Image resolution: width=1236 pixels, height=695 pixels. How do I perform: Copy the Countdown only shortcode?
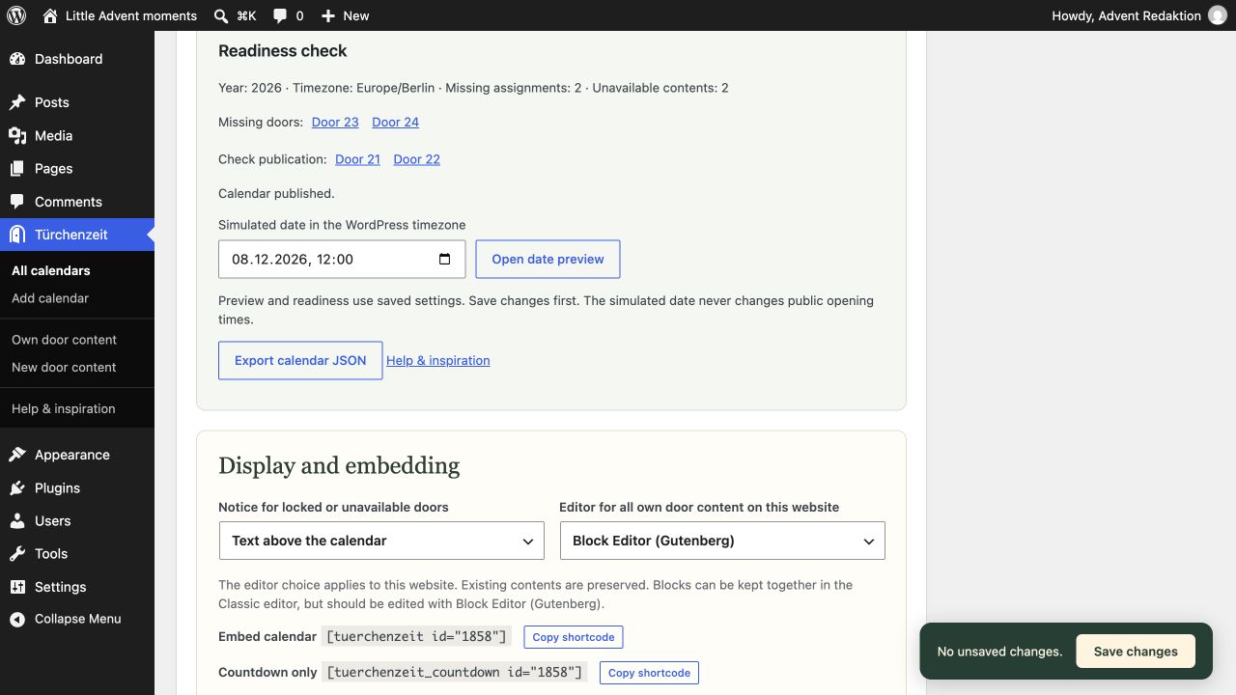pyautogui.click(x=649, y=673)
